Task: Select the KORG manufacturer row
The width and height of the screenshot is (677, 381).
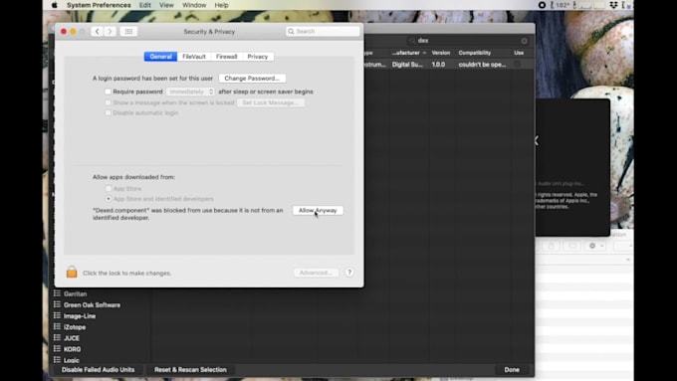Action: 102,349
